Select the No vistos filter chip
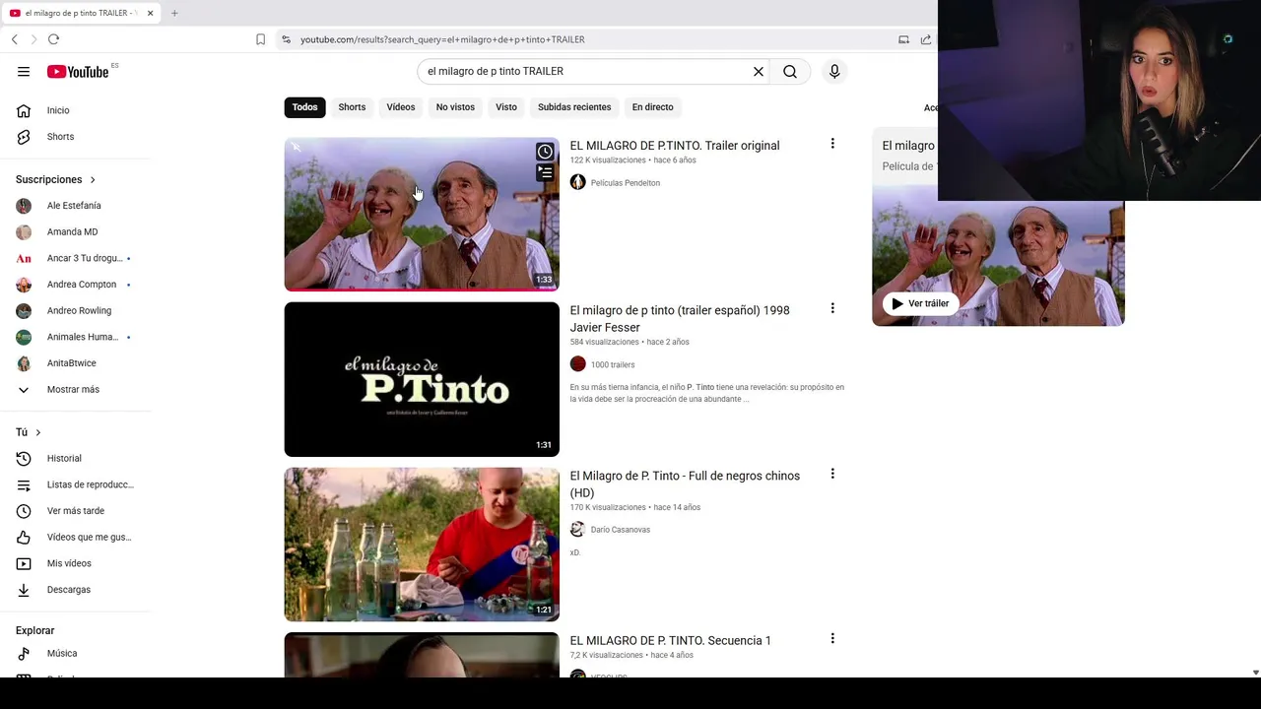This screenshot has height=709, width=1261. [x=455, y=107]
